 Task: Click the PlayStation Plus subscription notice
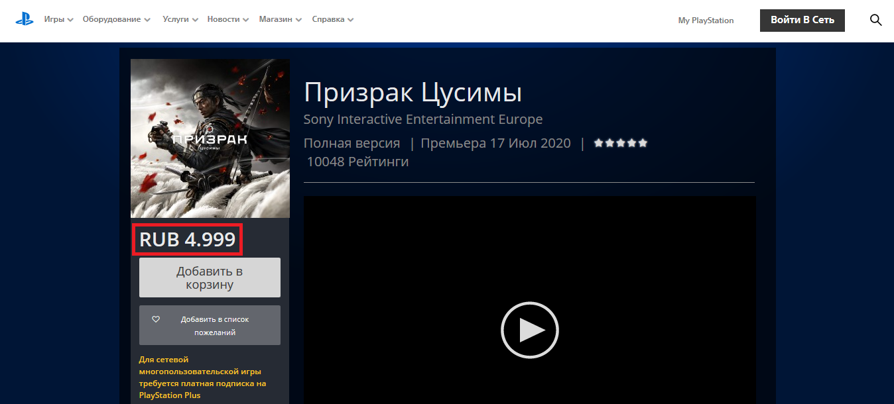[203, 378]
